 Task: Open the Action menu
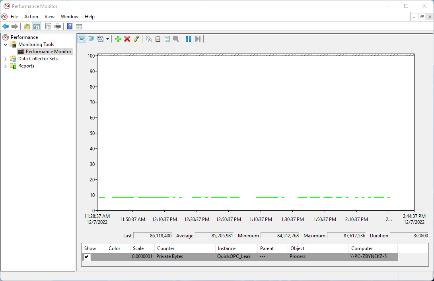point(31,17)
